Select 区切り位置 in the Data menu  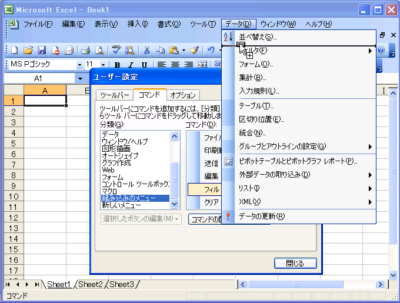(x=299, y=119)
